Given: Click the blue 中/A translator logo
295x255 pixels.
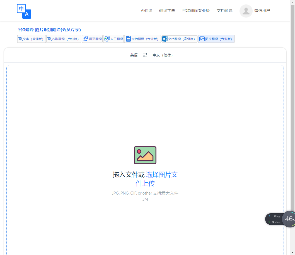Looking at the screenshot, I should tap(24, 11).
